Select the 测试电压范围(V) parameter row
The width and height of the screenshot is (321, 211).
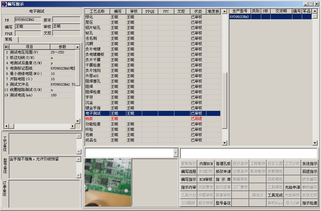(x=40, y=52)
